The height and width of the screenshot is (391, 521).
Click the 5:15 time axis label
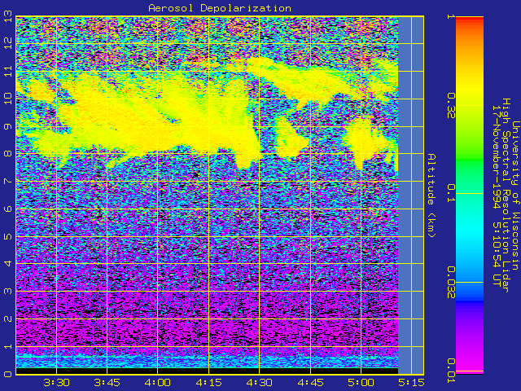(x=411, y=383)
